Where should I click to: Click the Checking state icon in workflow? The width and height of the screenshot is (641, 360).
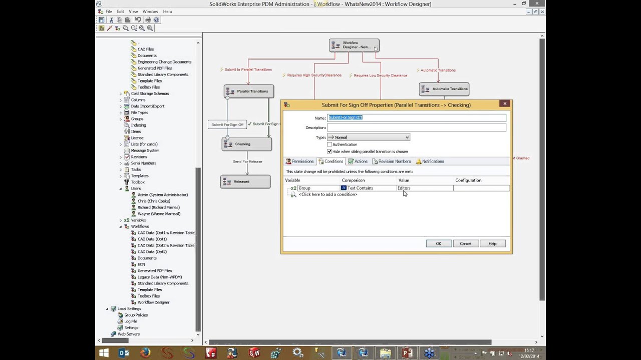pyautogui.click(x=227, y=144)
